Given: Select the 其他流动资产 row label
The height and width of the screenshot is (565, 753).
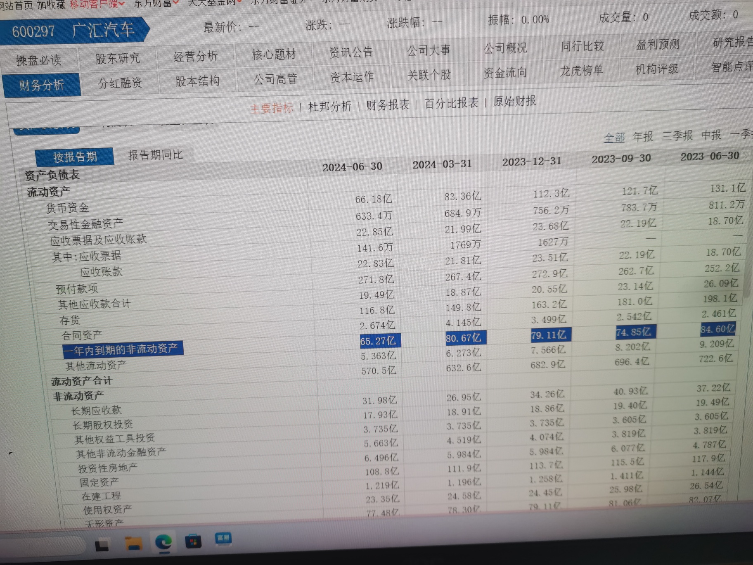Looking at the screenshot, I should [96, 366].
